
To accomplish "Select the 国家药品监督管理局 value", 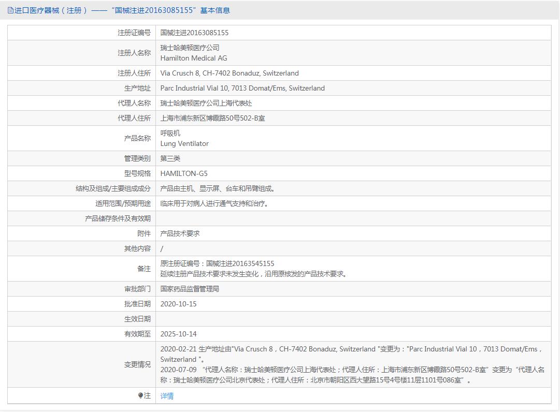I will click(x=190, y=289).
